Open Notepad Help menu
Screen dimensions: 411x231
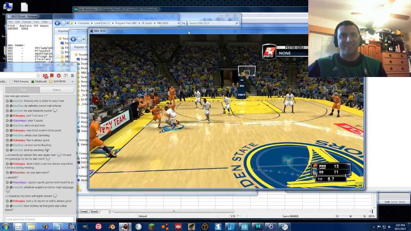pos(45,22)
